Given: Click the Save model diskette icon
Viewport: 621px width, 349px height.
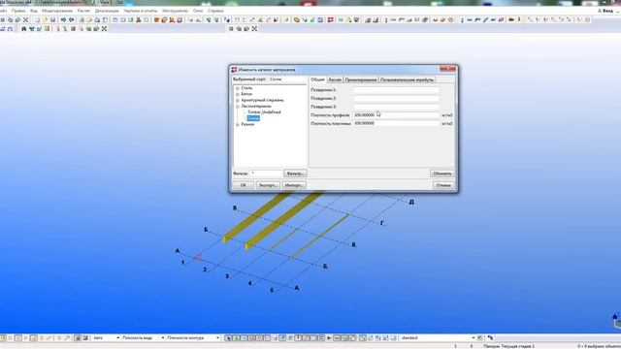Looking at the screenshot, I should click(x=52, y=19).
